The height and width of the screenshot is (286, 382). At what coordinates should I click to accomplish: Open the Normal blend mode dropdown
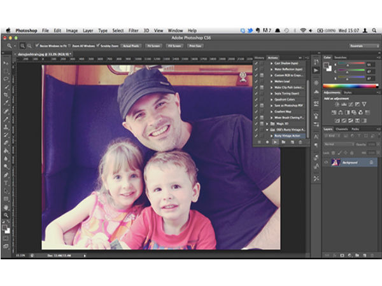[x=338, y=144]
